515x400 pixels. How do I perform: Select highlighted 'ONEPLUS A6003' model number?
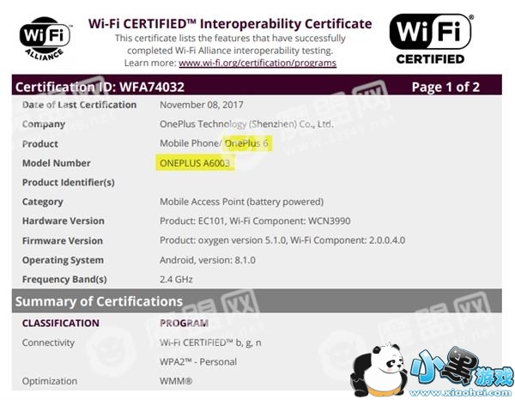tap(195, 163)
